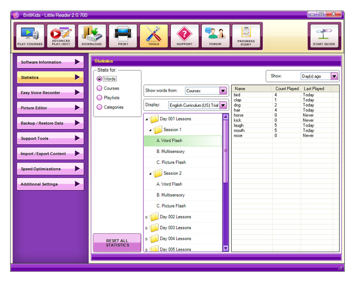Select the Categories radio button
The width and height of the screenshot is (355, 283).
(x=99, y=107)
